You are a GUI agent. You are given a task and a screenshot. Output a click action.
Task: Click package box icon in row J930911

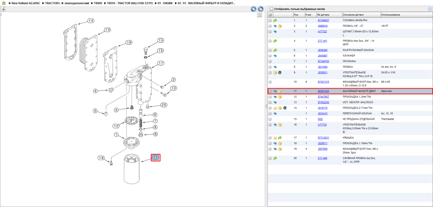click(275, 73)
